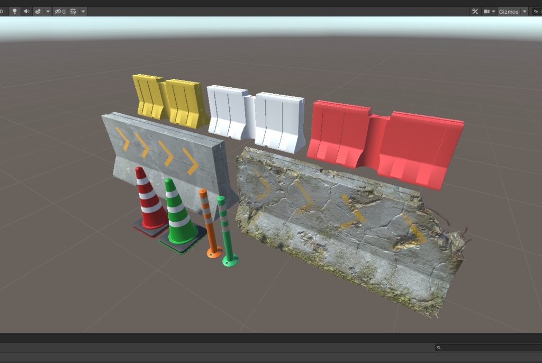Click the Gizmos button
This screenshot has width=542, height=363.
(x=509, y=11)
